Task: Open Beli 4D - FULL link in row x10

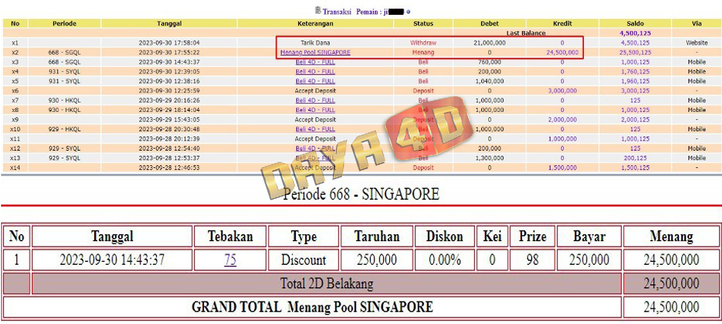Action: tap(315, 129)
